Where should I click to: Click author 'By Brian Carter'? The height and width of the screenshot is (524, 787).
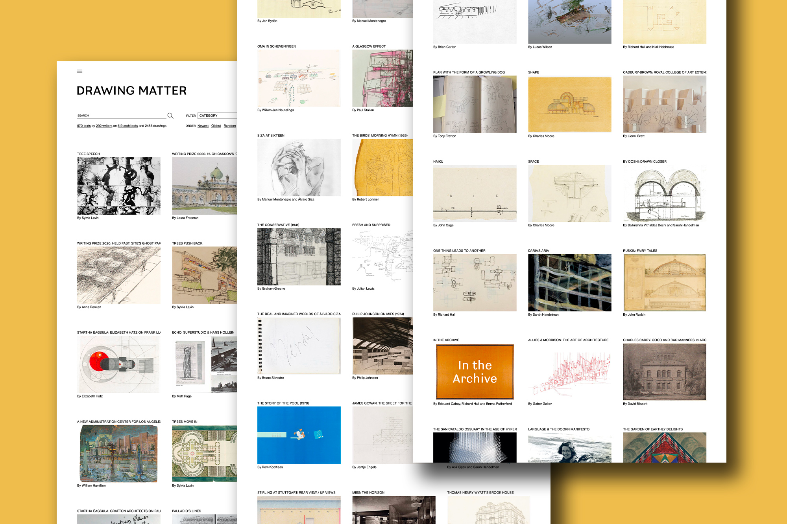(x=444, y=47)
